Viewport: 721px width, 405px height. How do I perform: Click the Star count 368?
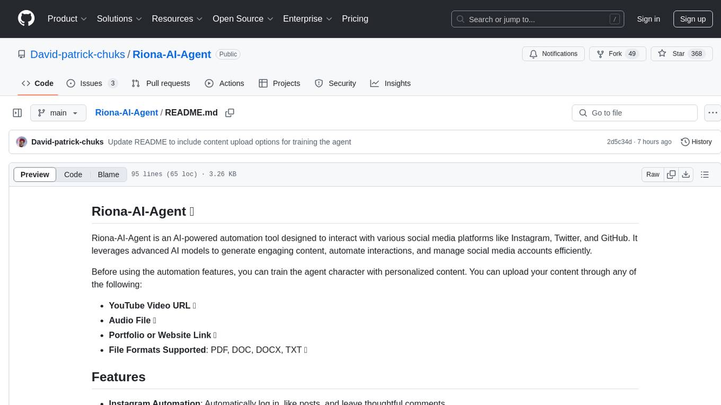click(x=697, y=54)
